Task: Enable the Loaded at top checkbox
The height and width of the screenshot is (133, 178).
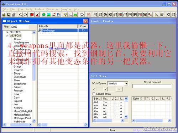Action: click(94, 94)
